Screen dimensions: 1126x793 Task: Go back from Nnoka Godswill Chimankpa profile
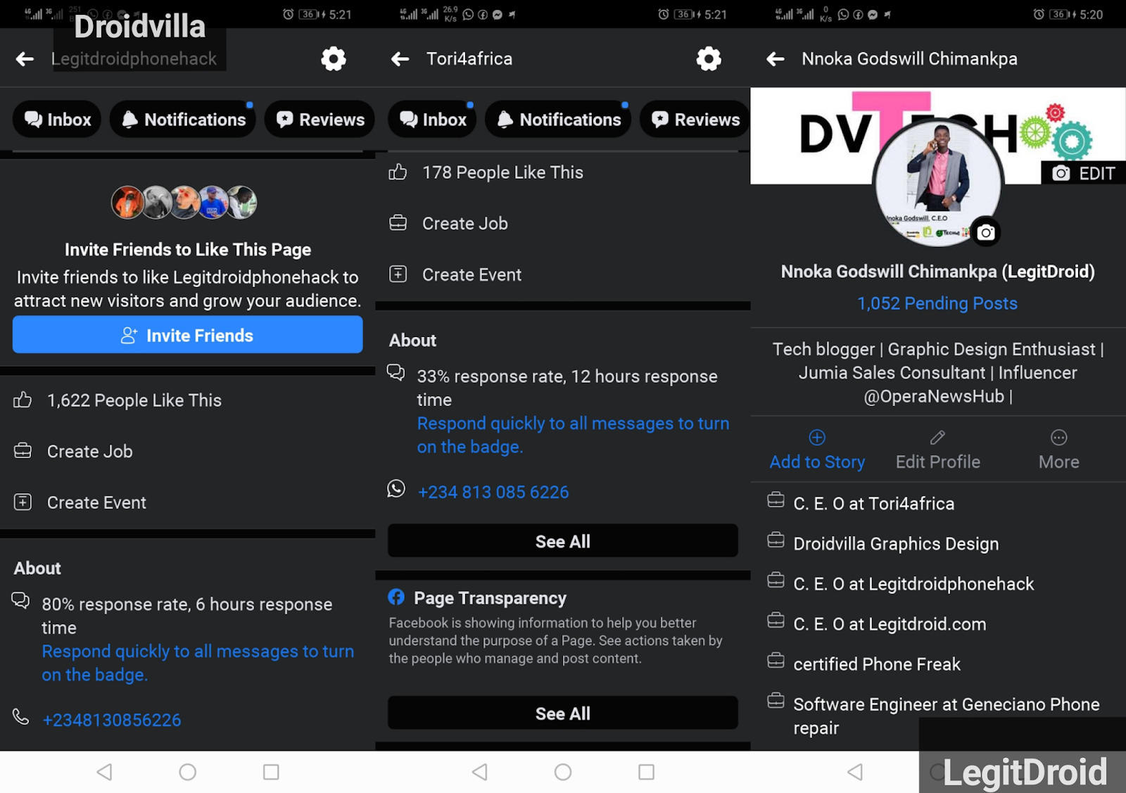776,59
